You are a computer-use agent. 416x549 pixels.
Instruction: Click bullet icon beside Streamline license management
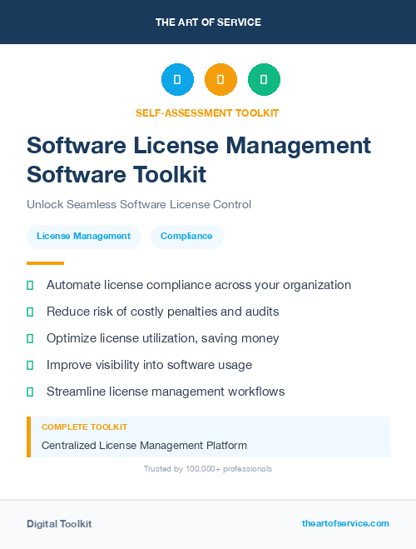[30, 392]
